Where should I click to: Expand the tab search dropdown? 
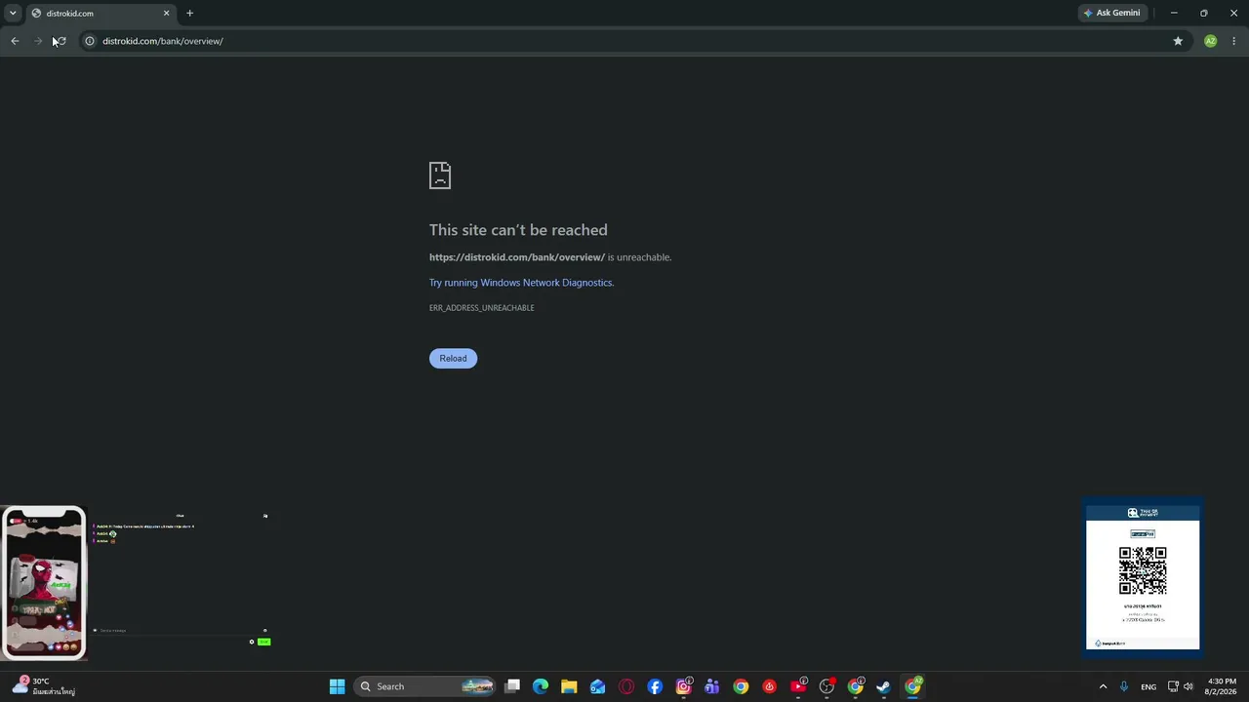tap(13, 14)
